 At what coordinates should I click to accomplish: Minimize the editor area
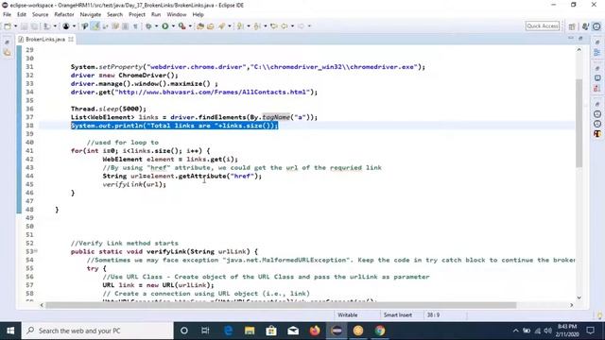click(x=571, y=38)
